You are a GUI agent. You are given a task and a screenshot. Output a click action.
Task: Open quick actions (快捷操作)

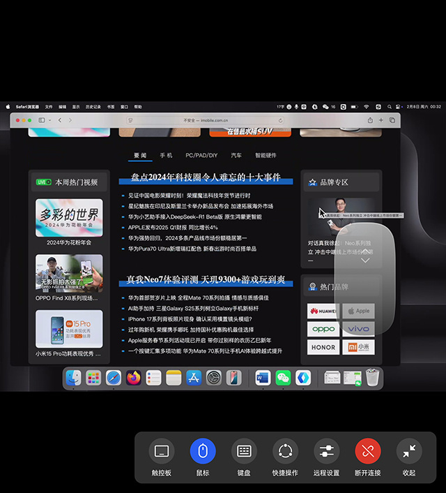[285, 451]
